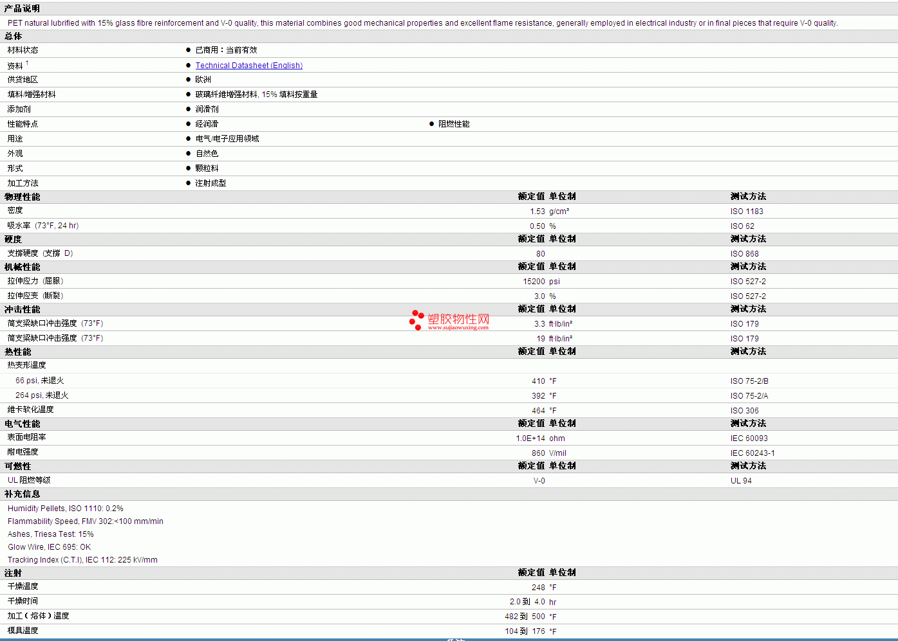This screenshot has height=641, width=898.
Task: Click the IEC 60093 test method
Action: pyautogui.click(x=749, y=438)
